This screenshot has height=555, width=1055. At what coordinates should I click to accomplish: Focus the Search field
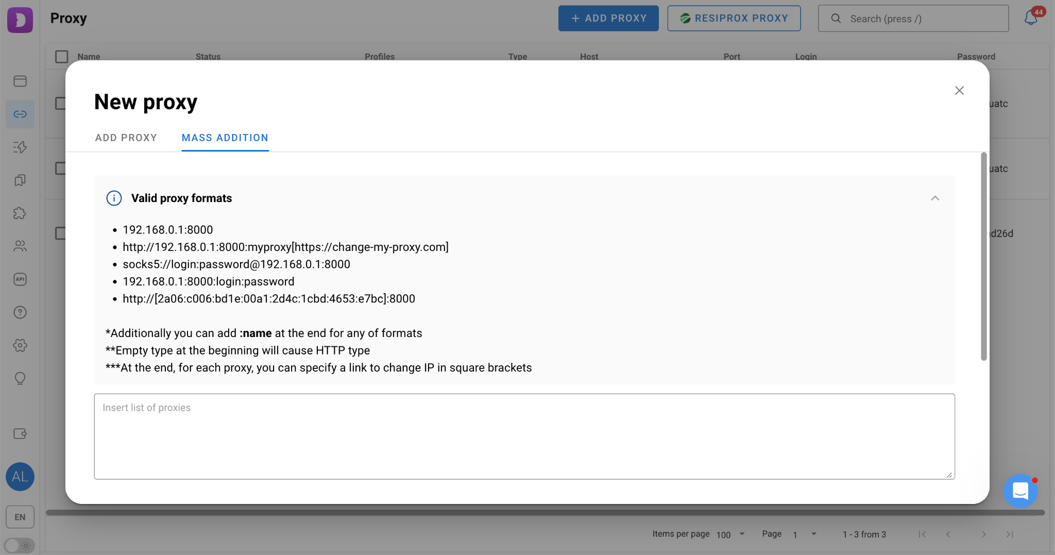click(x=913, y=19)
